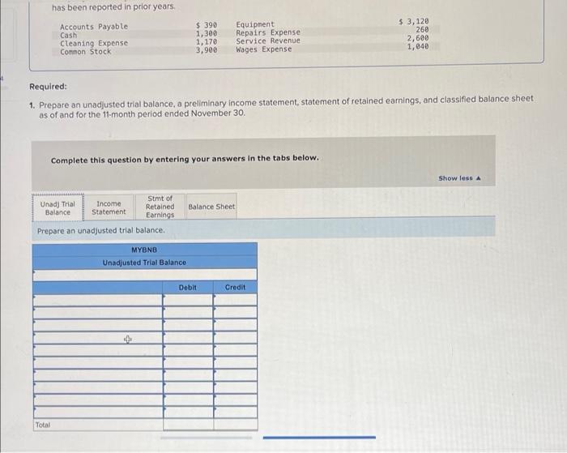The width and height of the screenshot is (567, 453).
Task: Click the blue horizontal scrollbar below the table
Action: pyautogui.click(x=319, y=438)
